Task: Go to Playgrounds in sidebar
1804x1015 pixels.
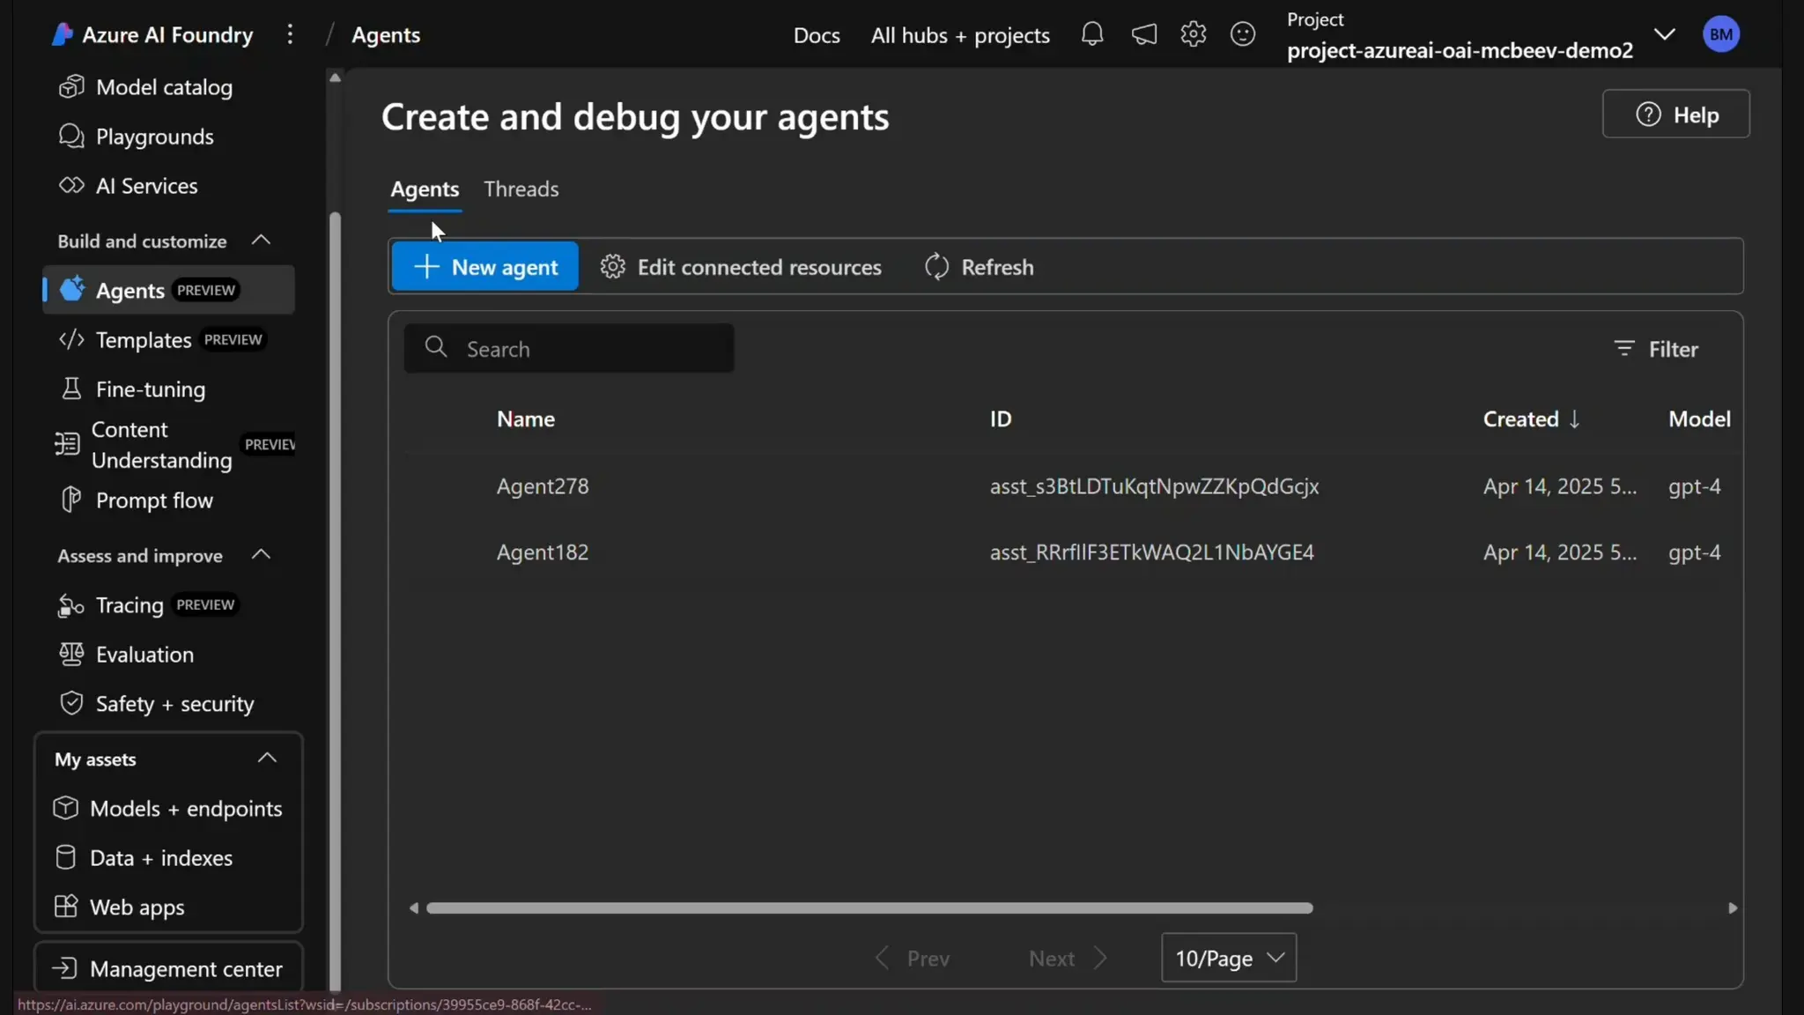Action: tap(154, 137)
